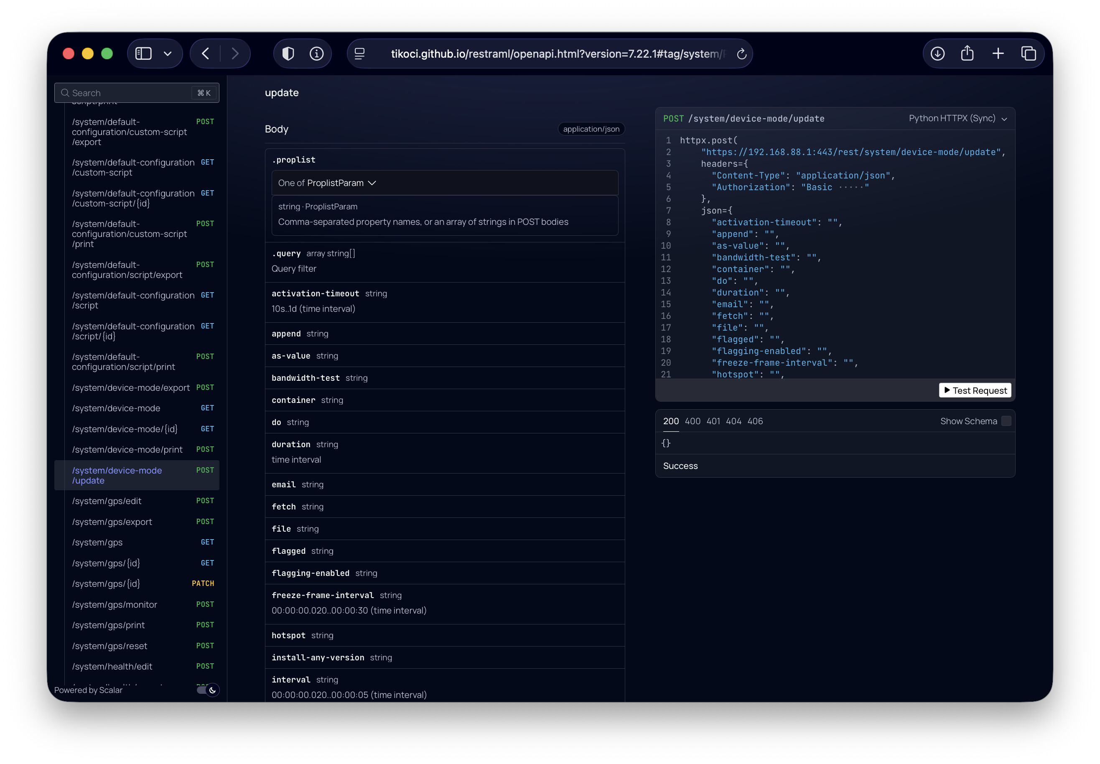Open /system/gps/export in sidebar
This screenshot has width=1100, height=764.
coord(137,522)
